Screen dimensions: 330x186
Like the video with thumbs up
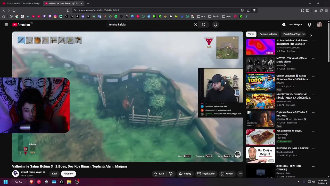159,174
